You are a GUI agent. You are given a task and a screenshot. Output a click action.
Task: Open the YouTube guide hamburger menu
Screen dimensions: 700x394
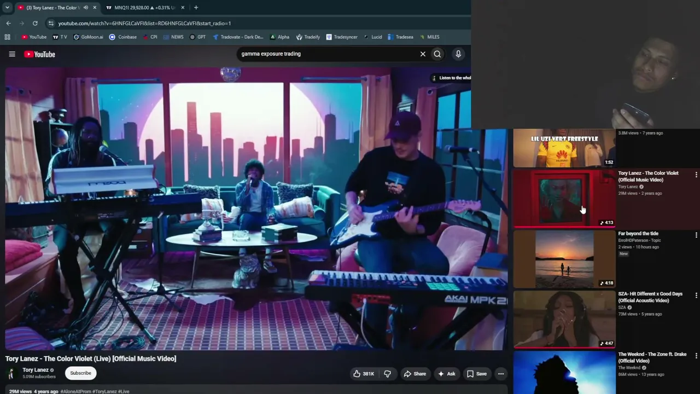12,54
